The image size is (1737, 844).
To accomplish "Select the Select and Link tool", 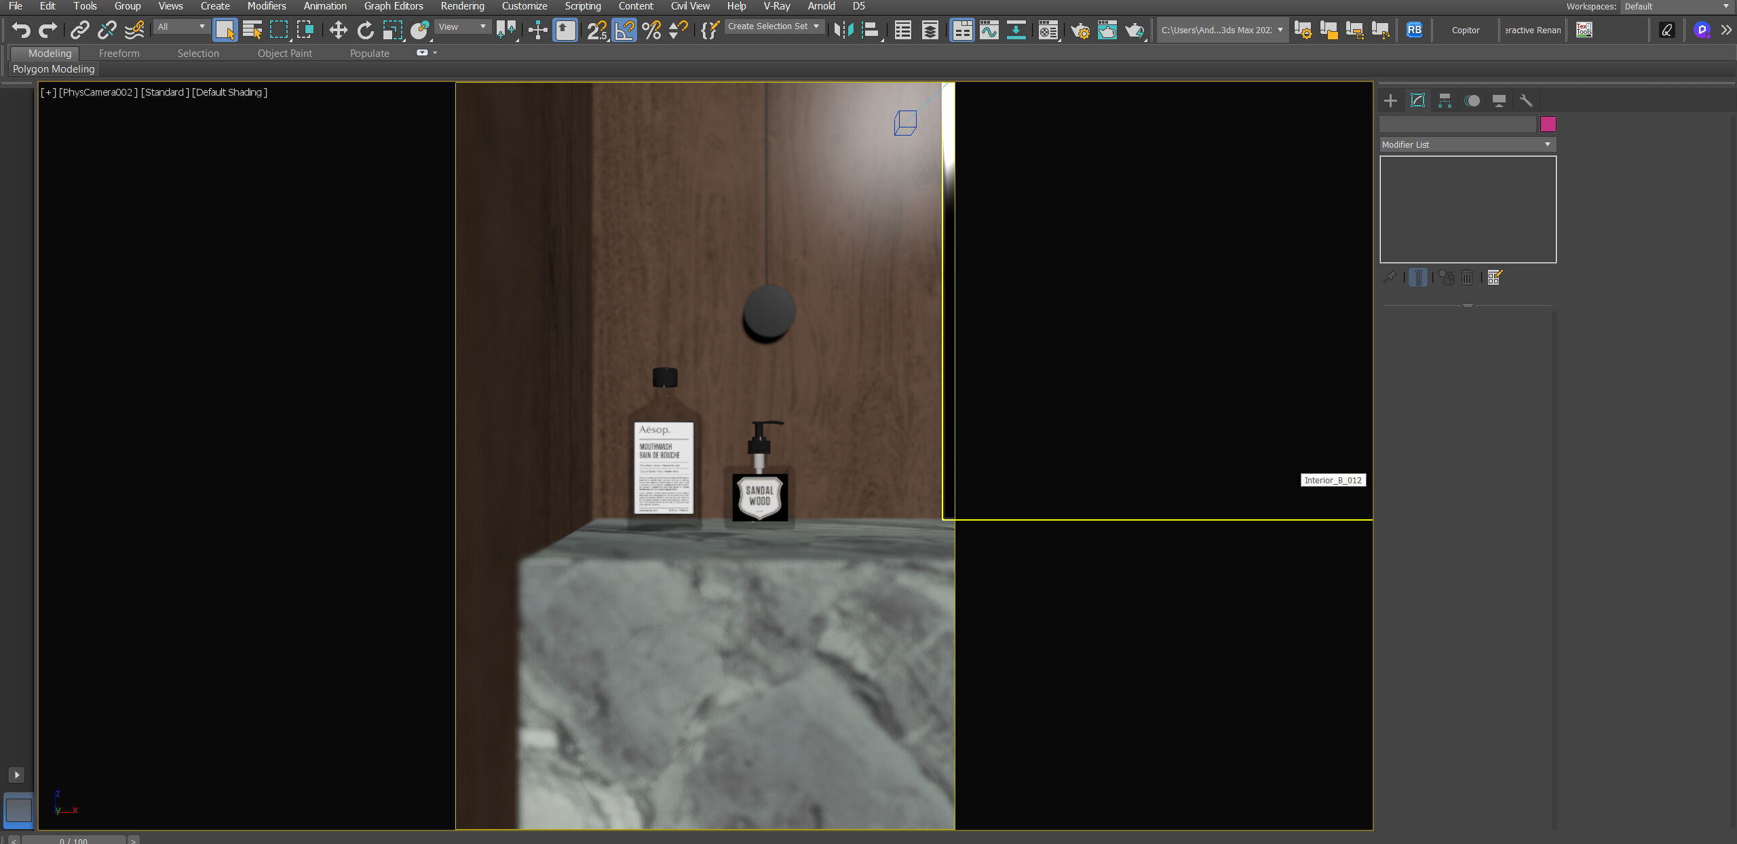I will click(79, 30).
